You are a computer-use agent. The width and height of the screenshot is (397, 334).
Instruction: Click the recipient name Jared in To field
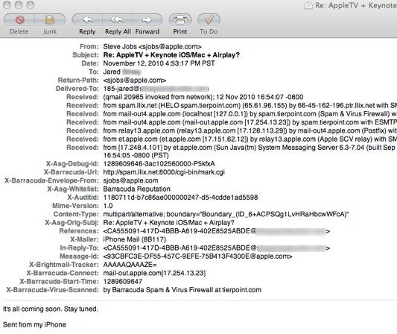click(112, 72)
